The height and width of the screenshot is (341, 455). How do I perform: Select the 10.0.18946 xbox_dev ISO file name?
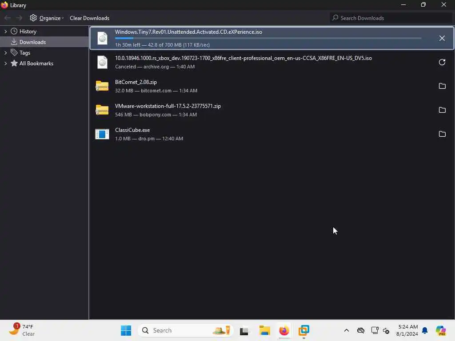243,58
